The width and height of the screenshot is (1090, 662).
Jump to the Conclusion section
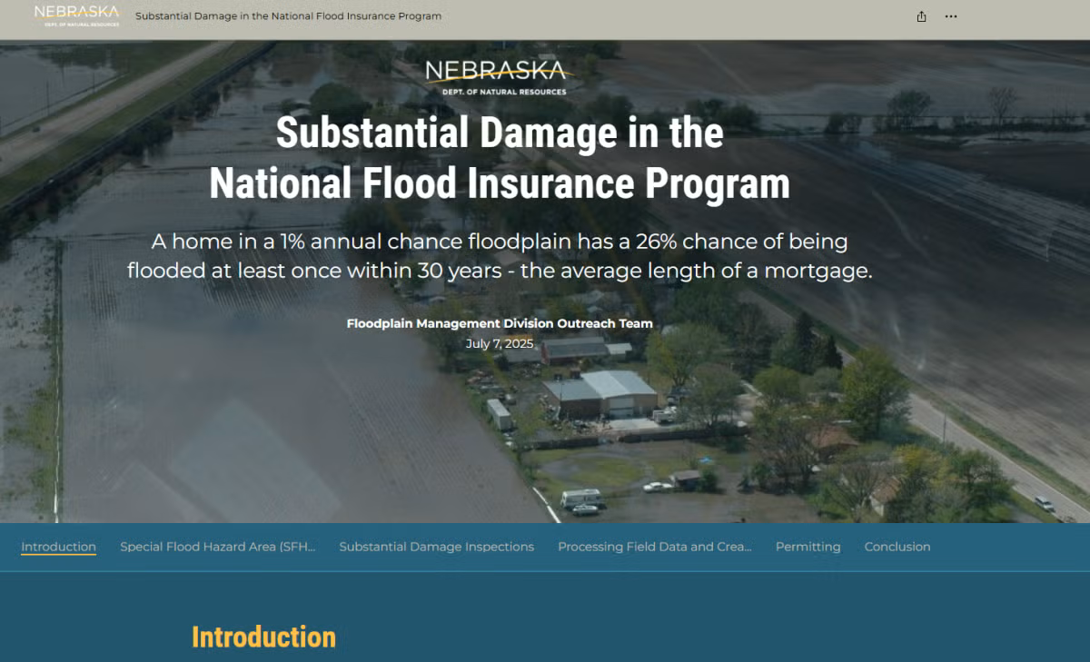pos(897,547)
